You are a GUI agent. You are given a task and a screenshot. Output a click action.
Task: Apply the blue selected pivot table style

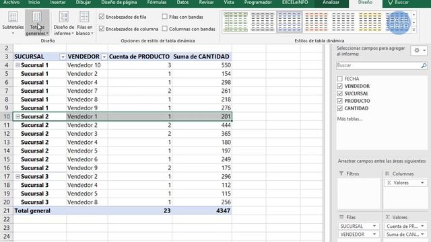(290, 22)
